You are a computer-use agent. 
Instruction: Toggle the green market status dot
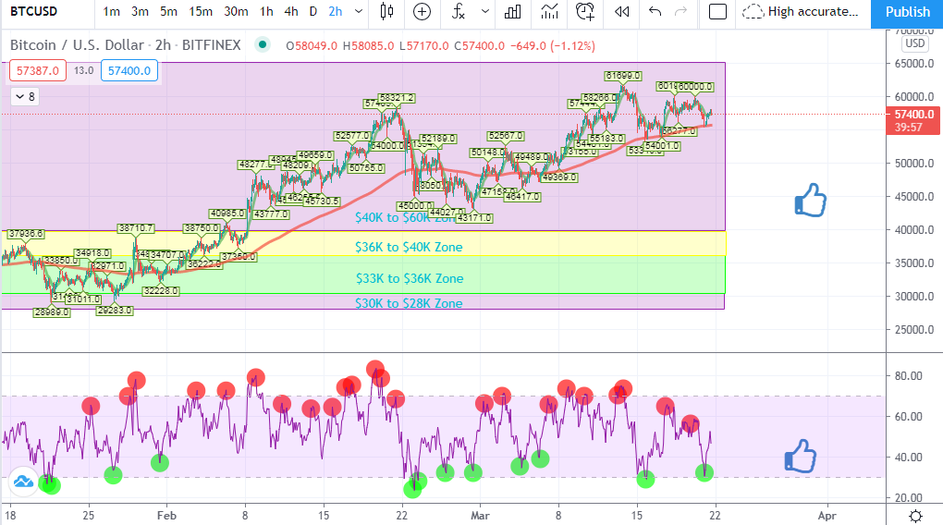(x=263, y=44)
